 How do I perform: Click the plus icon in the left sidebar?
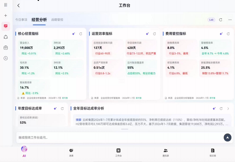(x=5, y=16)
